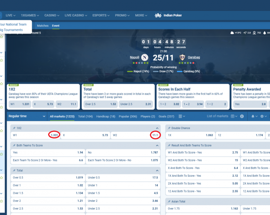Switch to the Popular (306) tab
This screenshot has height=215, width=270.
[x=128, y=116]
